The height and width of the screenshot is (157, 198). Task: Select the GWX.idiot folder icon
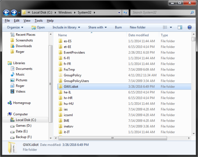pyautogui.click(x=60, y=87)
